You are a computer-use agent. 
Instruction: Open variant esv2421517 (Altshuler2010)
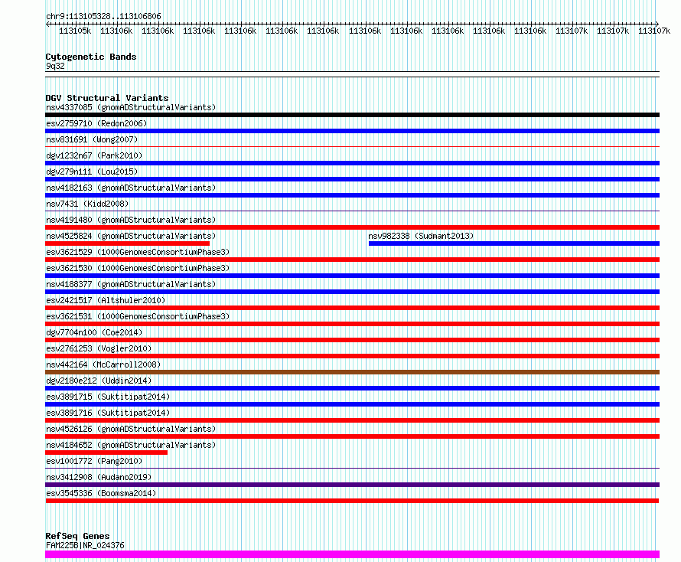click(x=106, y=300)
